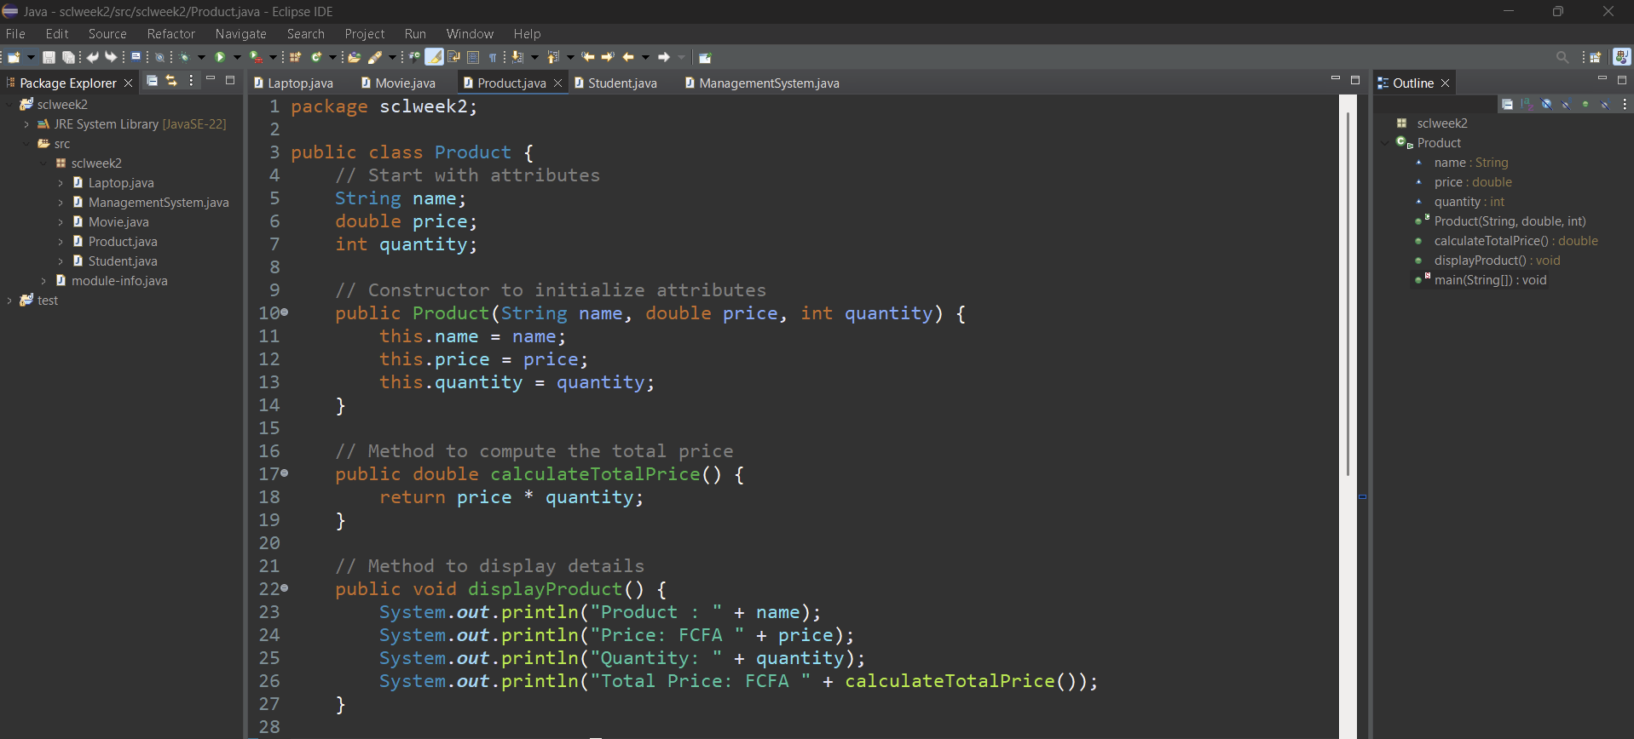This screenshot has width=1634, height=739.
Task: Toggle alphabetical Sort in Outline
Action: (1527, 104)
